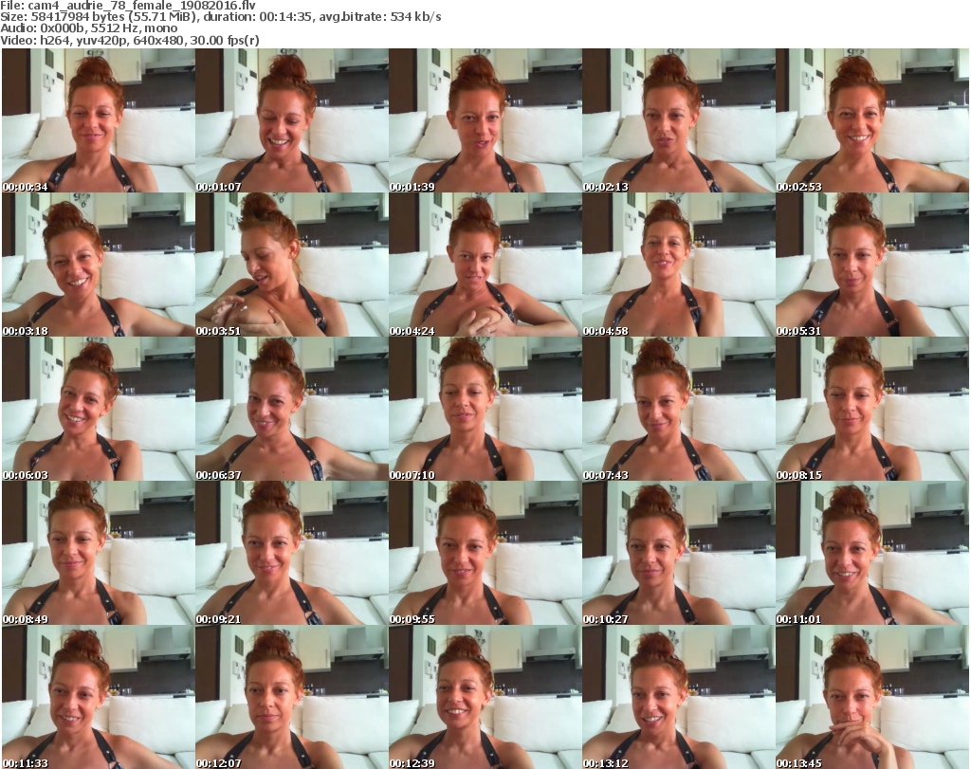Open the frame at 00:07:43
The image size is (971, 769).
click(679, 409)
